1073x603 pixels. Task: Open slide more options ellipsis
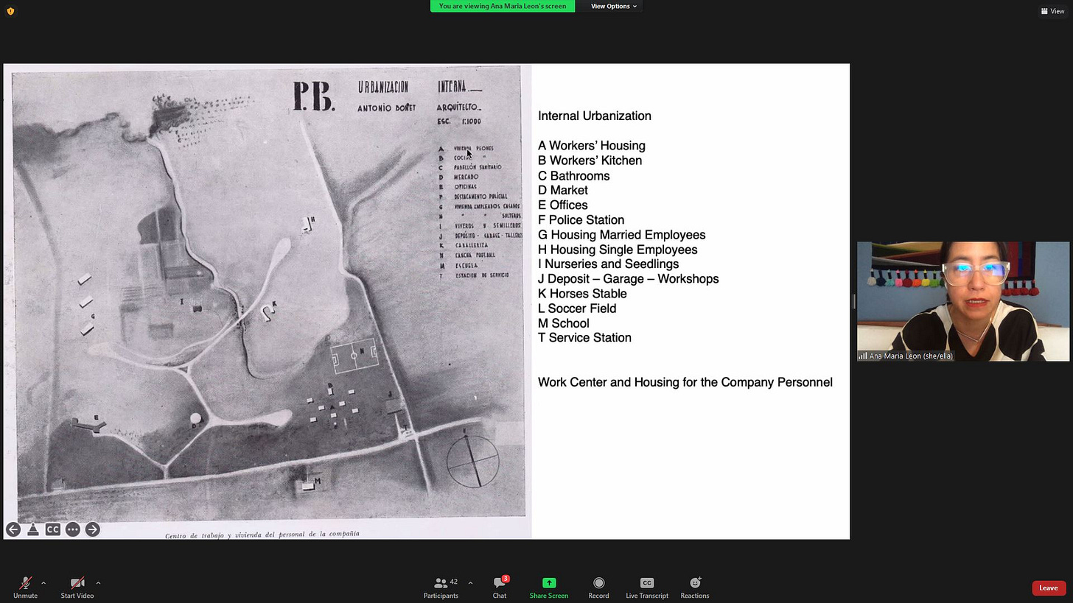click(x=72, y=529)
